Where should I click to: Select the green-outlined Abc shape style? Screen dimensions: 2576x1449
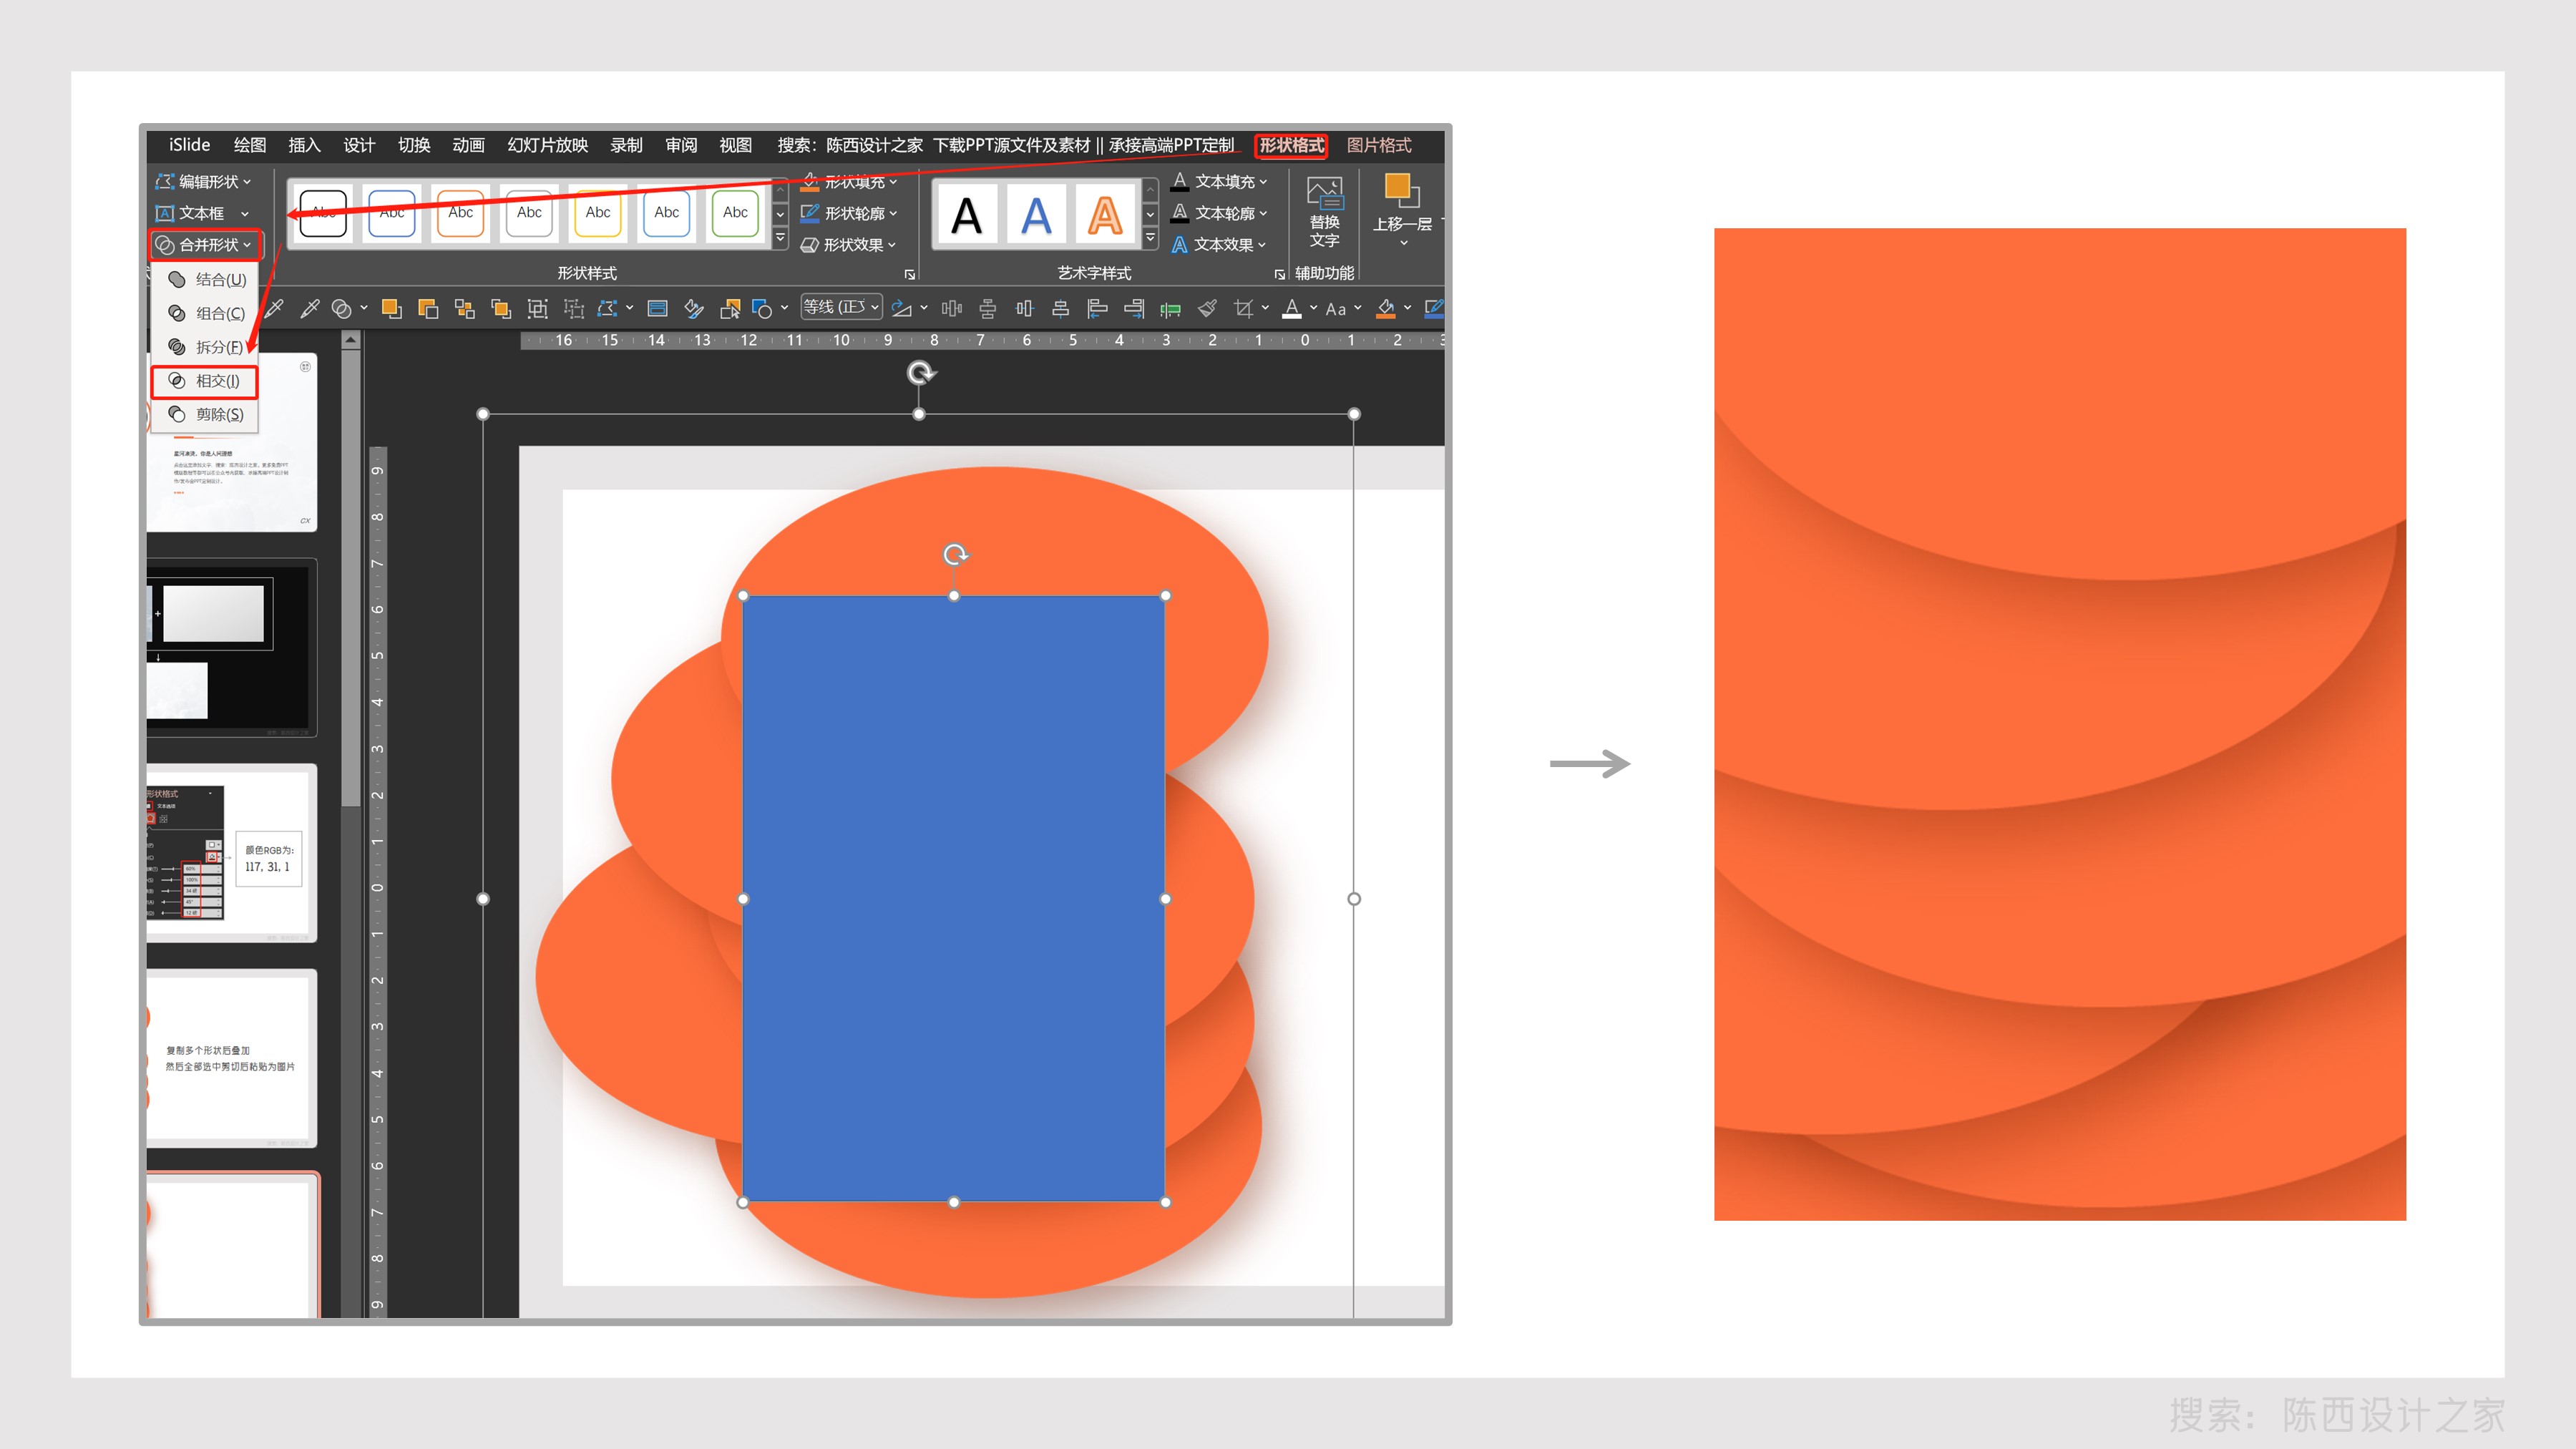tap(735, 213)
